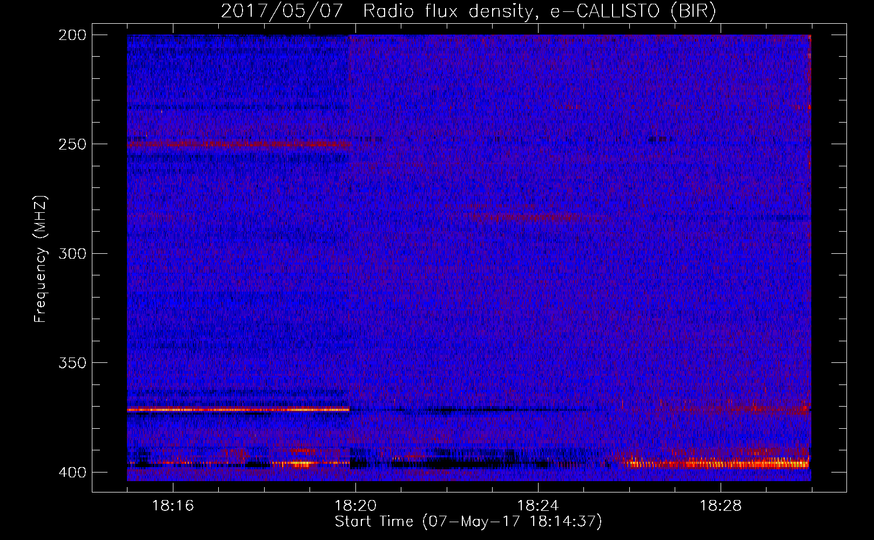Click the plot title '2017/05/07 Radio flux density, e-CALLISTO (BIR)'

468,11
